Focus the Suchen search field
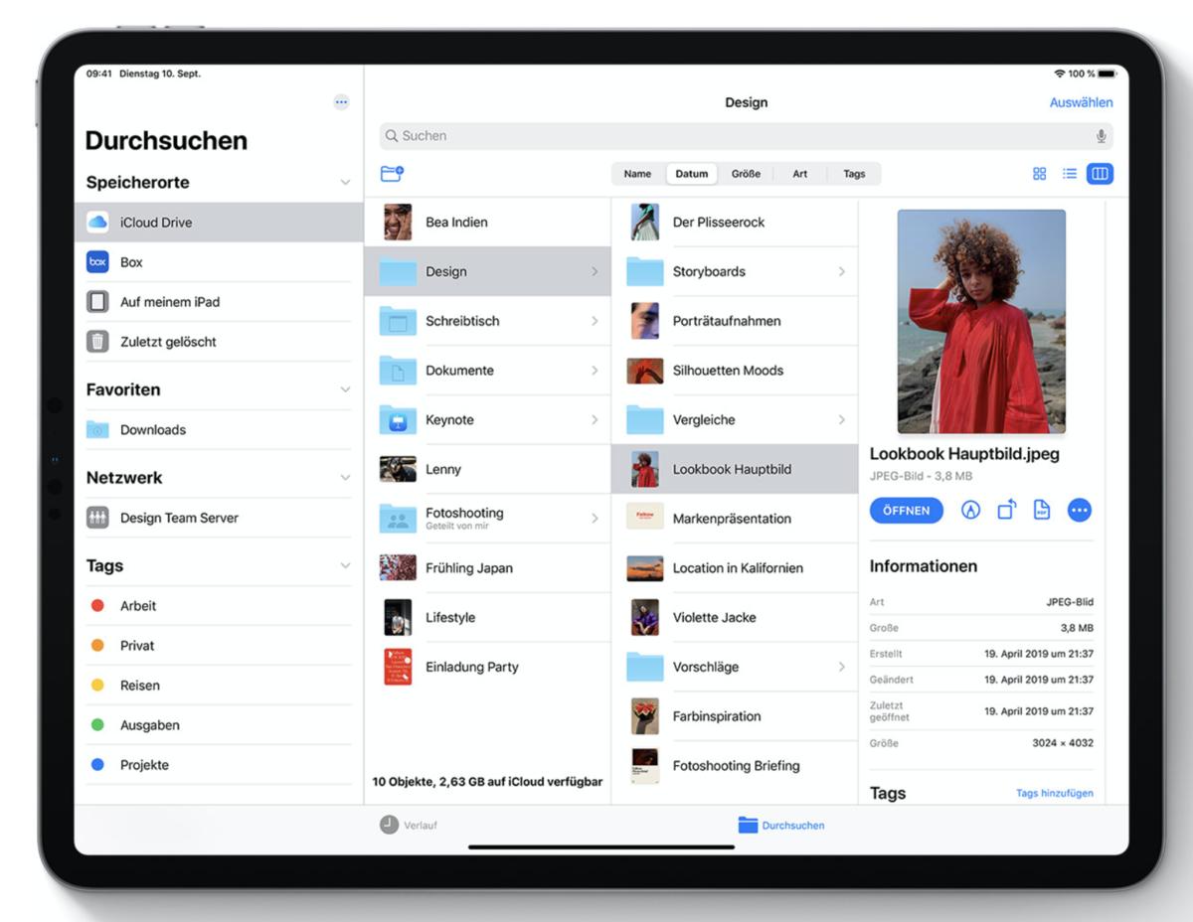1193x922 pixels. [747, 136]
